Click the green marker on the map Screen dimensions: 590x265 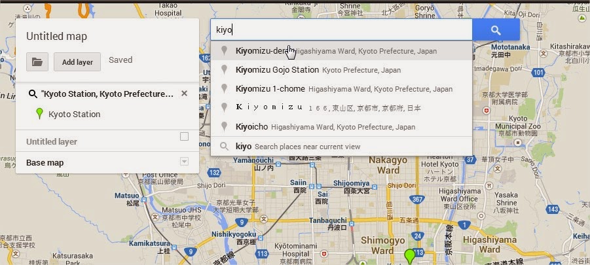tap(409, 256)
